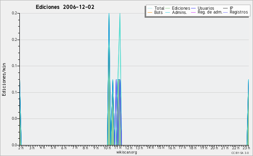Click the '6 h' x-axis label
Screen dimensions: 253x156
(x=64, y=148)
